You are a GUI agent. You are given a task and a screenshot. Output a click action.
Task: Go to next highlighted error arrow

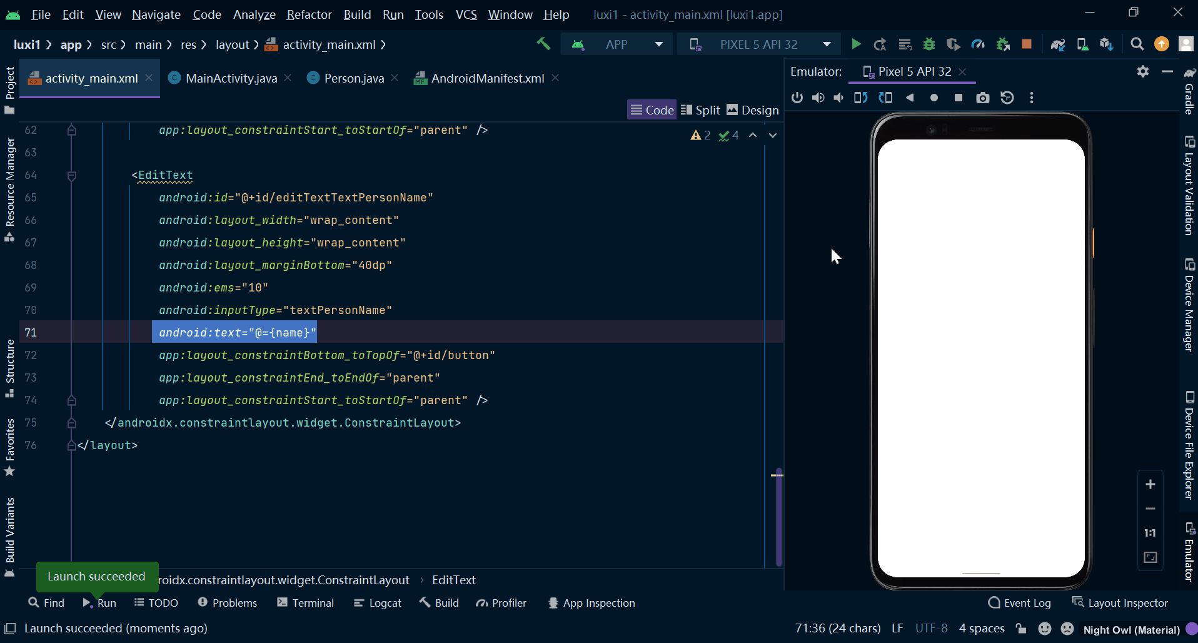pyautogui.click(x=773, y=135)
